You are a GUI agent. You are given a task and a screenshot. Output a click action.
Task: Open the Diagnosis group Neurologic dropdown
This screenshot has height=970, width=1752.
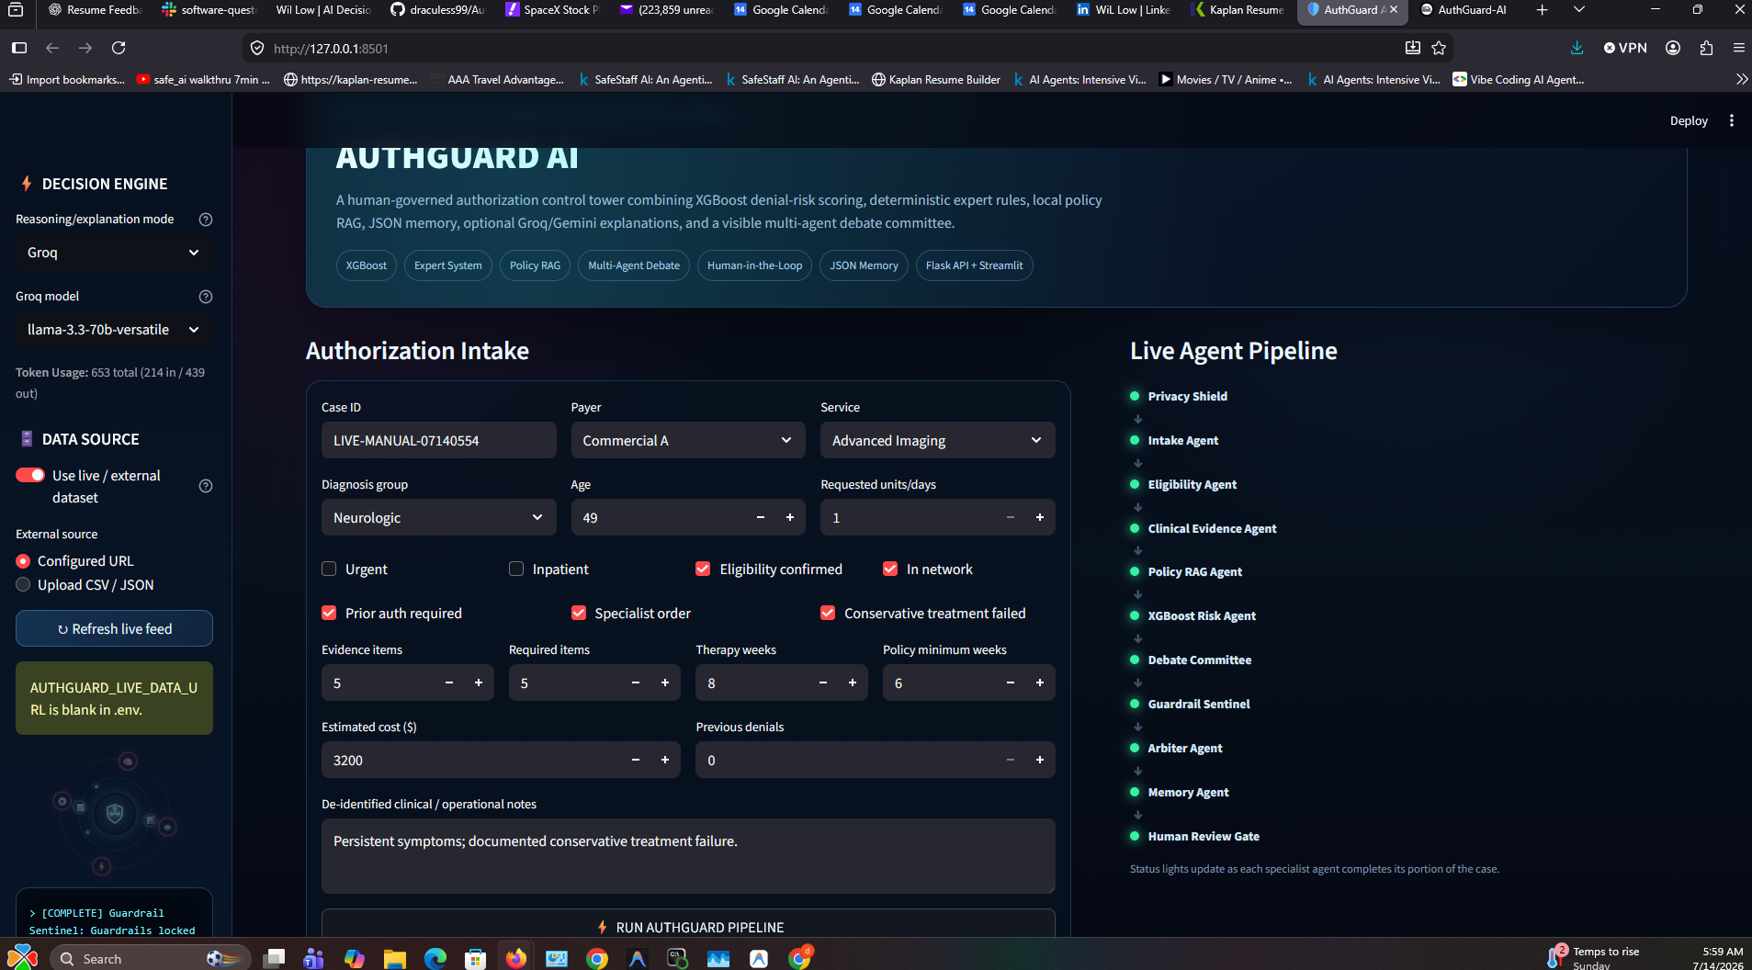click(438, 518)
